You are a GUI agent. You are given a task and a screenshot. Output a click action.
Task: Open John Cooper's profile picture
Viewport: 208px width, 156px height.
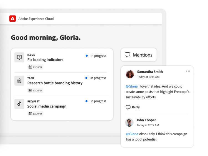click(x=130, y=122)
